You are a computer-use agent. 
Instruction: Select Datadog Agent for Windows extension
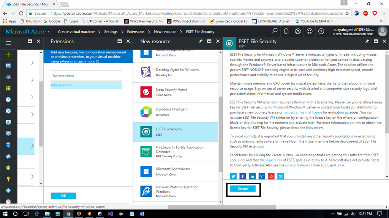pyautogui.click(x=176, y=72)
